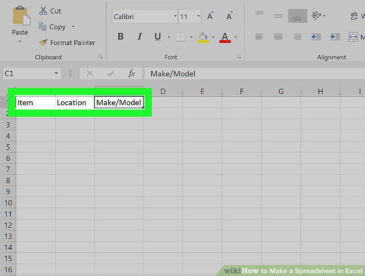Select row 10 header
The width and height of the screenshot is (365, 276).
click(x=8, y=203)
